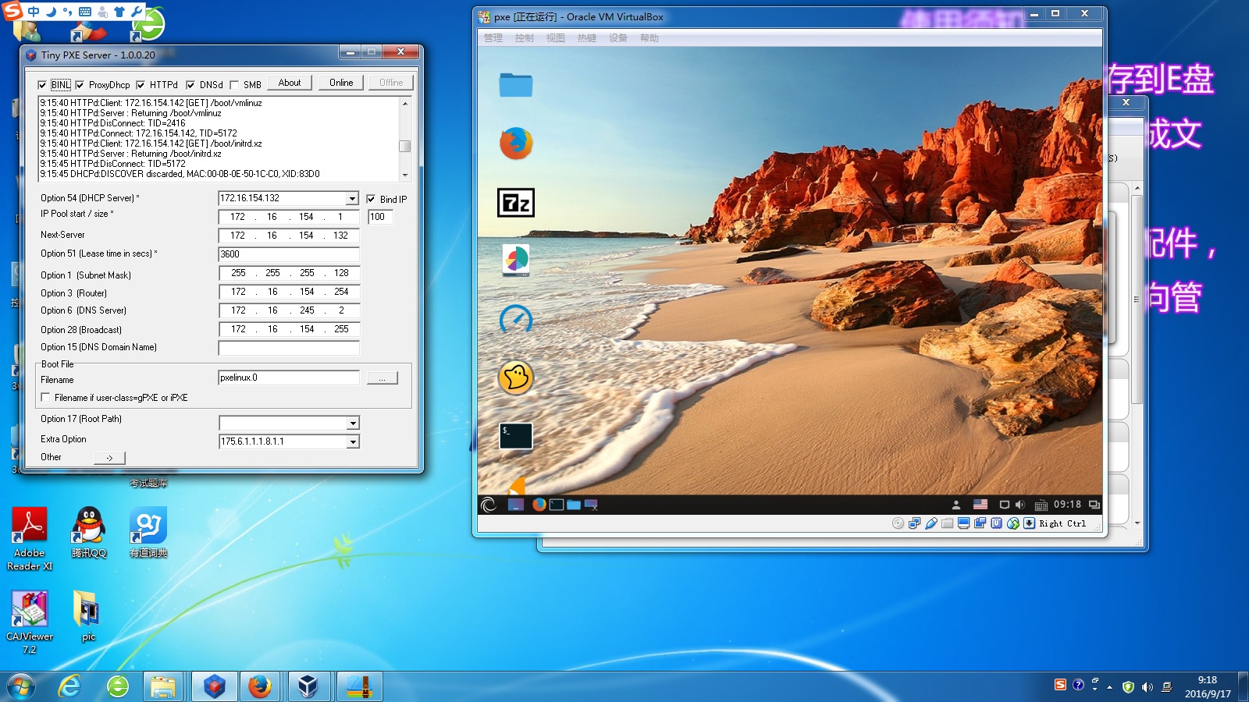Toggle the DNSd checkbox

(x=190, y=85)
